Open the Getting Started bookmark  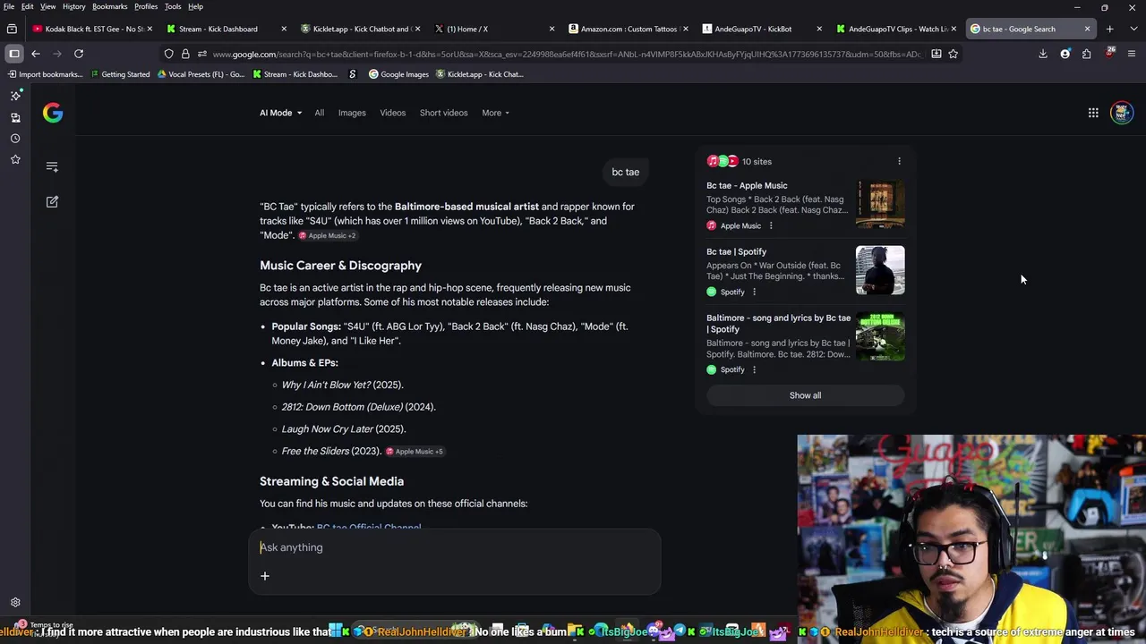coord(120,74)
